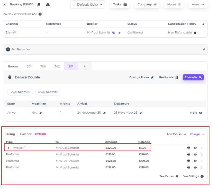Click the warning triangle icon in header
The image size is (212, 196).
(x=48, y=4)
